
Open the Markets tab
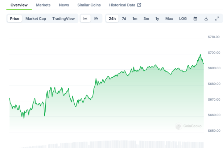[43, 5]
